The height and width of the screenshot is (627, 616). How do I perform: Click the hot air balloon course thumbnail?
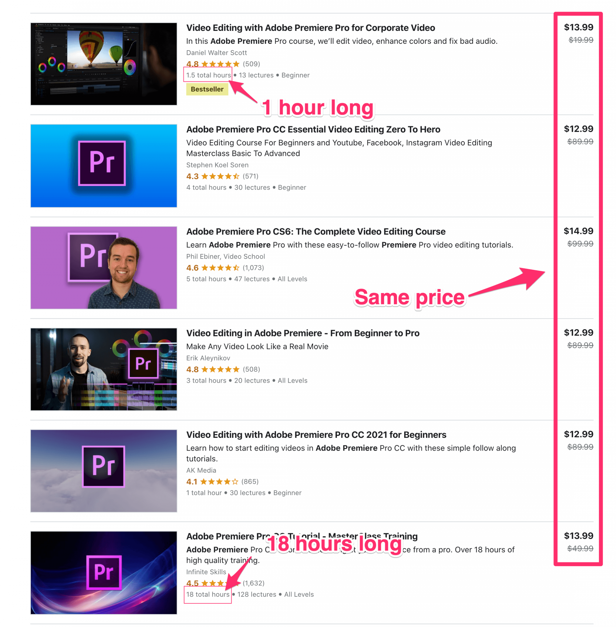[x=103, y=64]
